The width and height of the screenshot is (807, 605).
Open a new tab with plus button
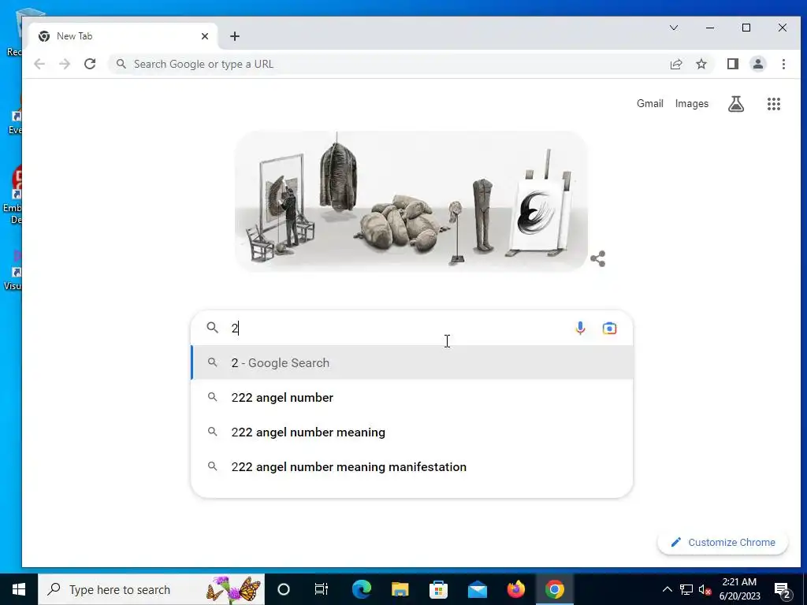[x=235, y=36]
